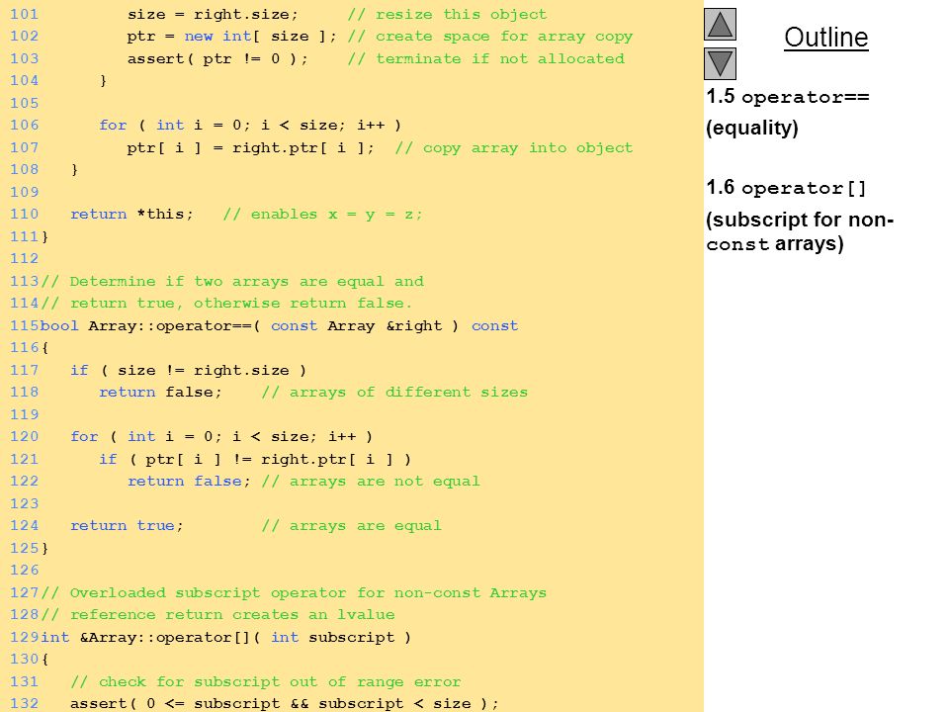Click comment '// terminate if not allocated'
The width and height of the screenshot is (949, 712).
click(x=486, y=58)
